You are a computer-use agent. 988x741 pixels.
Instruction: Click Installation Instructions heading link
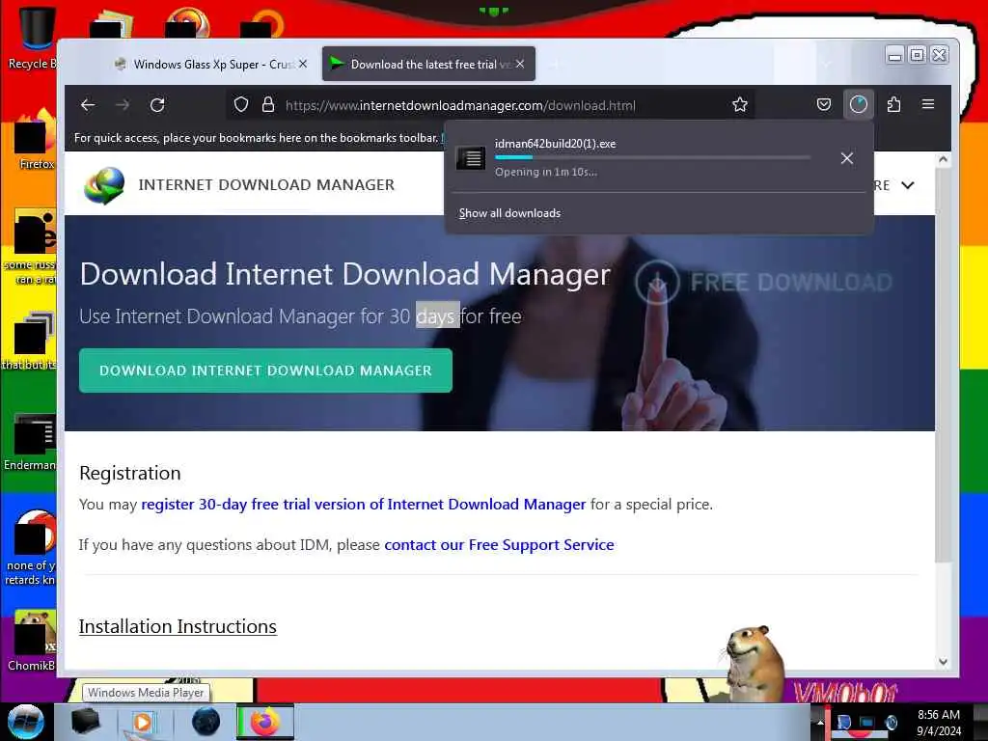pos(178,626)
